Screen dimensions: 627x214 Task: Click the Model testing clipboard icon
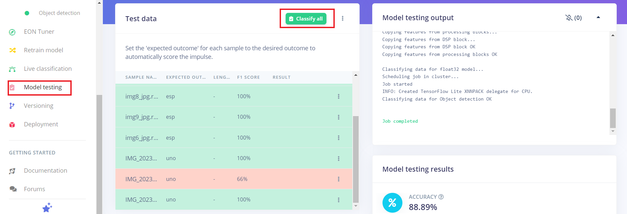[x=12, y=87]
